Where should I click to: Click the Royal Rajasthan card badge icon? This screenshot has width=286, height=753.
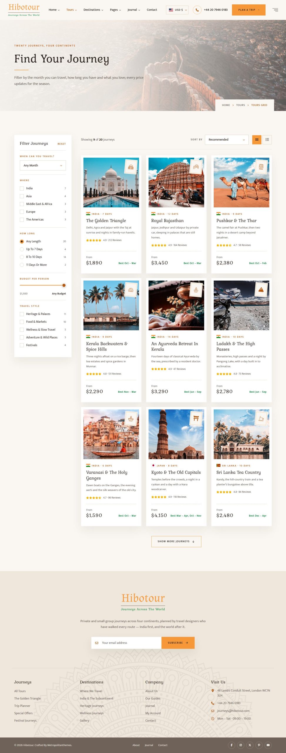click(196, 167)
